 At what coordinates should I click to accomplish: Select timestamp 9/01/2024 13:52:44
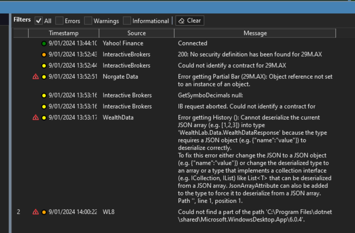[x=73, y=66]
